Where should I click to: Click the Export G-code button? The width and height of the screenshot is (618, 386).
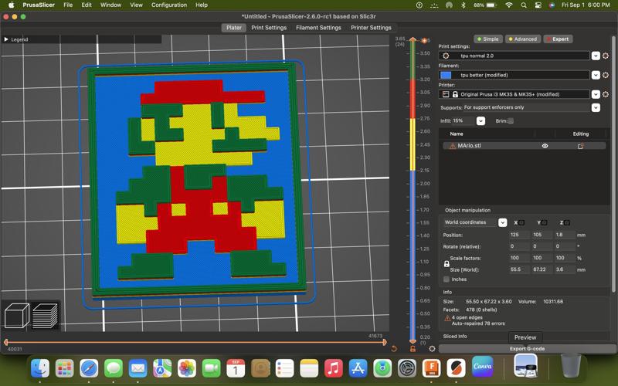527,349
